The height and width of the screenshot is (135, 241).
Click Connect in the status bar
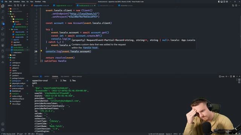(x=40, y=134)
